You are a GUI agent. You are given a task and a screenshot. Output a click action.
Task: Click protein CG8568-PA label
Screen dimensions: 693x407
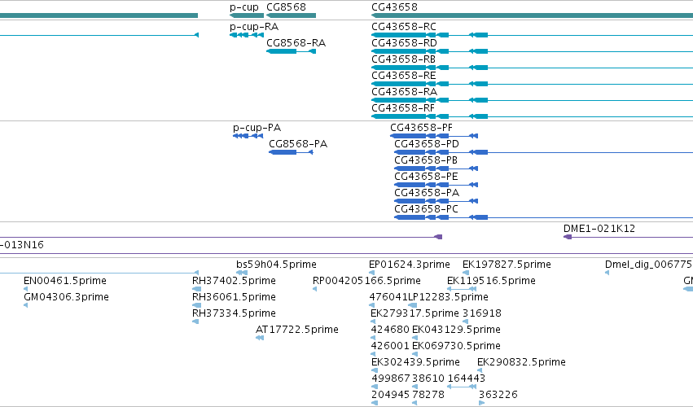(x=298, y=144)
